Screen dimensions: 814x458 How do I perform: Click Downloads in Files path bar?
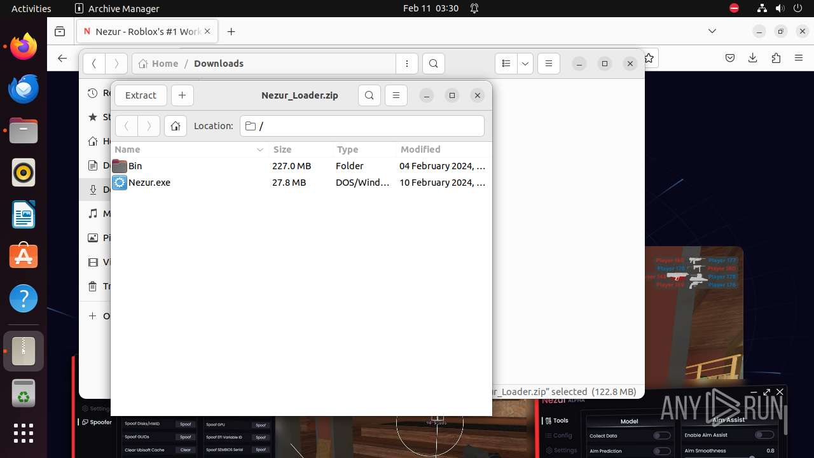(219, 64)
